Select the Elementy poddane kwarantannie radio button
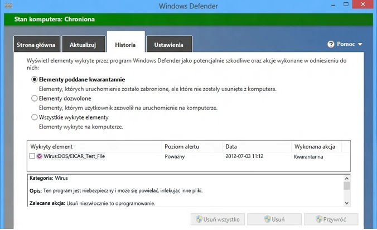Image resolution: width=377 pixels, height=230 pixels. 35,79
